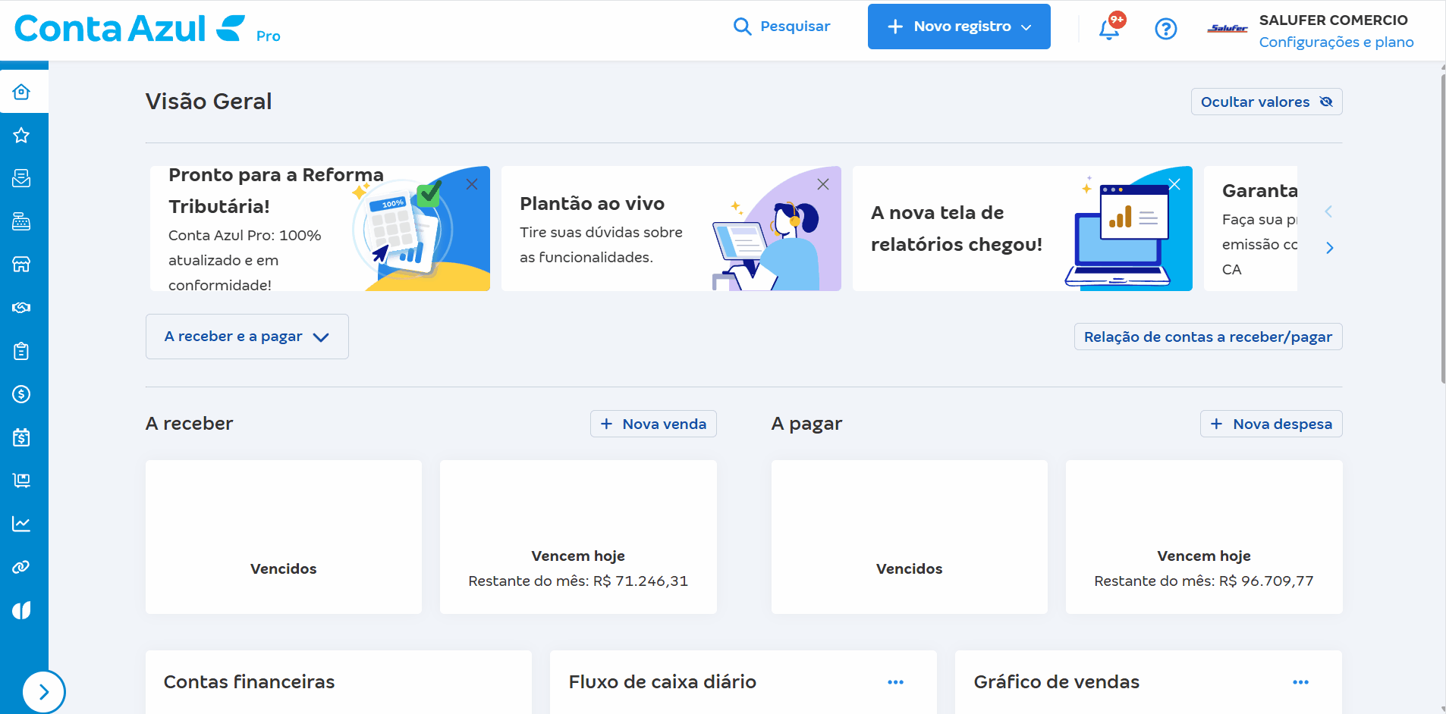Open Gráfico de vendas options menu
This screenshot has width=1446, height=714.
[x=1300, y=682]
